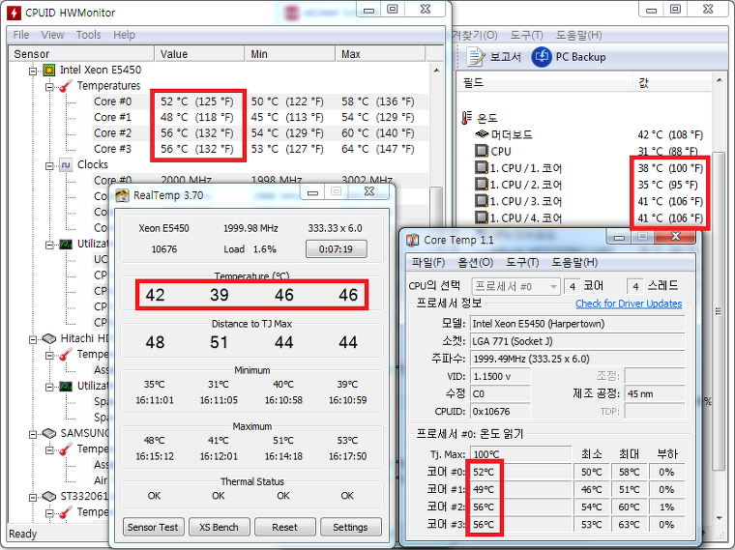Click the thermometer icon under Hitachi drive
Image resolution: width=735 pixels, height=550 pixels.
pyautogui.click(x=66, y=354)
